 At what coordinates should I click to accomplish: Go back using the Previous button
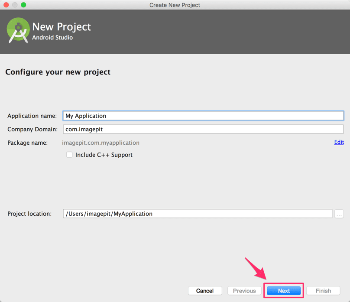(x=244, y=291)
